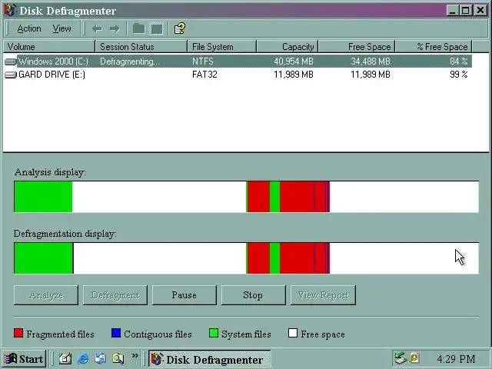The height and width of the screenshot is (369, 492).
Task: Click 84 % free space value
Action: click(458, 61)
